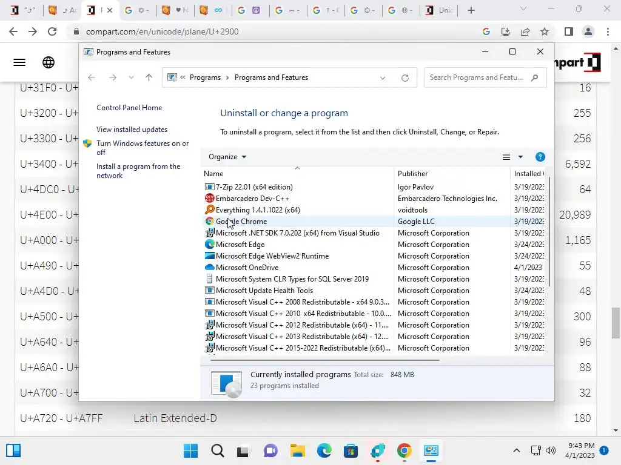Open recent locations chevron in Programs and Features
Viewport: 621px width, 465px height.
click(x=131, y=77)
